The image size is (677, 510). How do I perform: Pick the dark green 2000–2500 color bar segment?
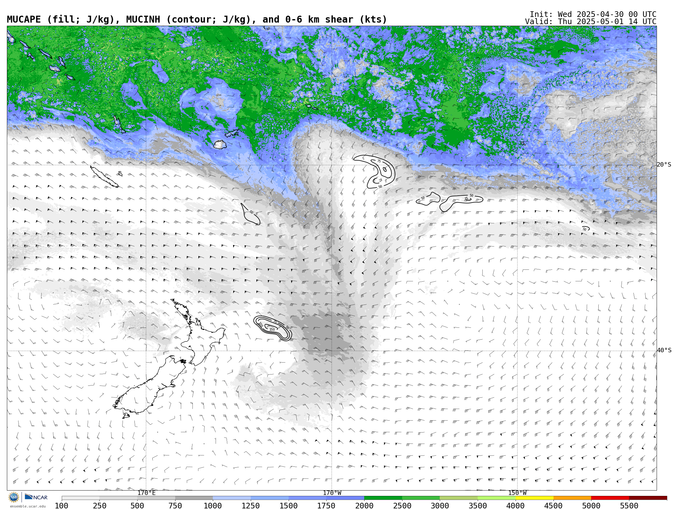(x=383, y=498)
